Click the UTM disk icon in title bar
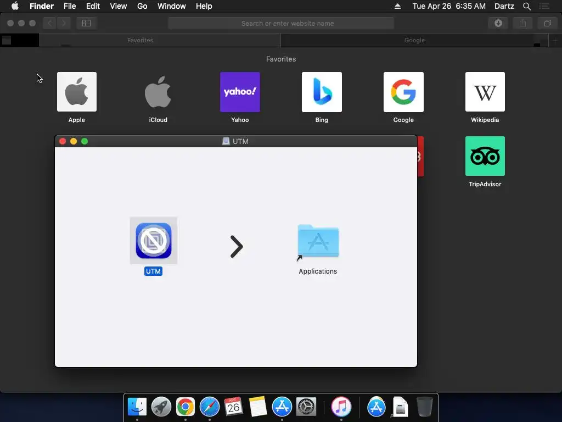Viewport: 562px width, 422px height. (226, 141)
